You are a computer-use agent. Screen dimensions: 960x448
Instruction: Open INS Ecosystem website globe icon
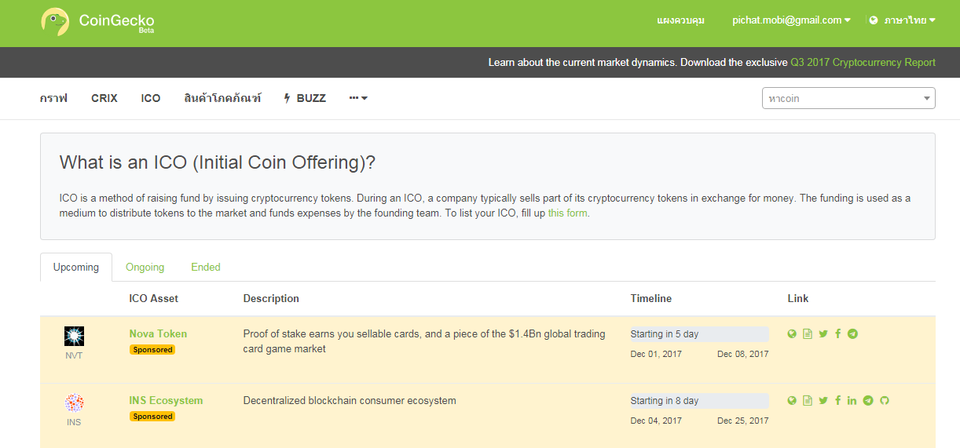click(x=792, y=400)
